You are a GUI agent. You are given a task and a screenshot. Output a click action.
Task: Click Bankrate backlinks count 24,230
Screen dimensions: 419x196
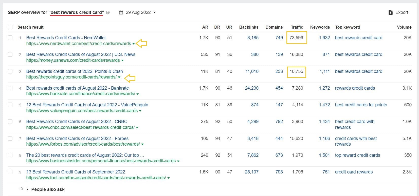coord(252,88)
